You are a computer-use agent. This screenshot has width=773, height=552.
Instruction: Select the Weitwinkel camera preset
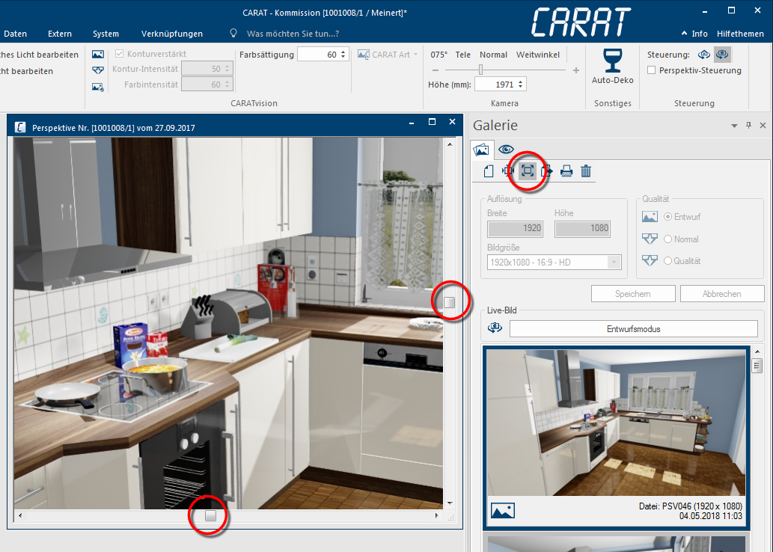(x=538, y=55)
